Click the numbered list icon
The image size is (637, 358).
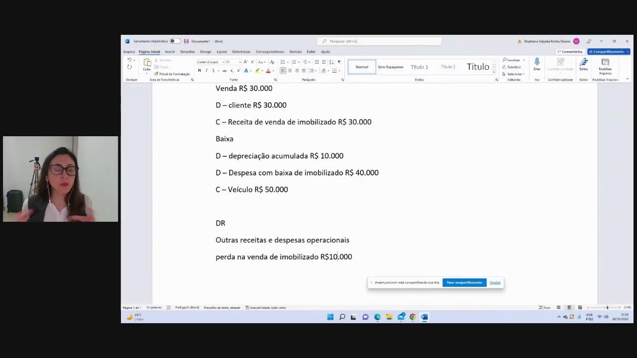pos(294,62)
